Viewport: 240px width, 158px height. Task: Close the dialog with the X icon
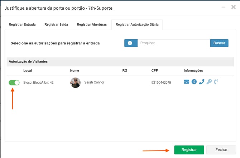(233, 7)
